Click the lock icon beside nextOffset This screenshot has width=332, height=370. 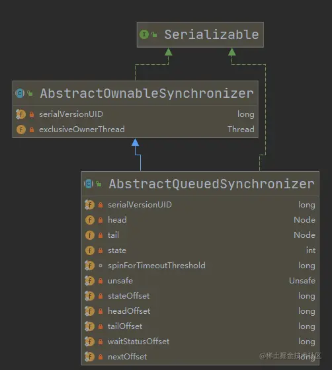(x=101, y=357)
